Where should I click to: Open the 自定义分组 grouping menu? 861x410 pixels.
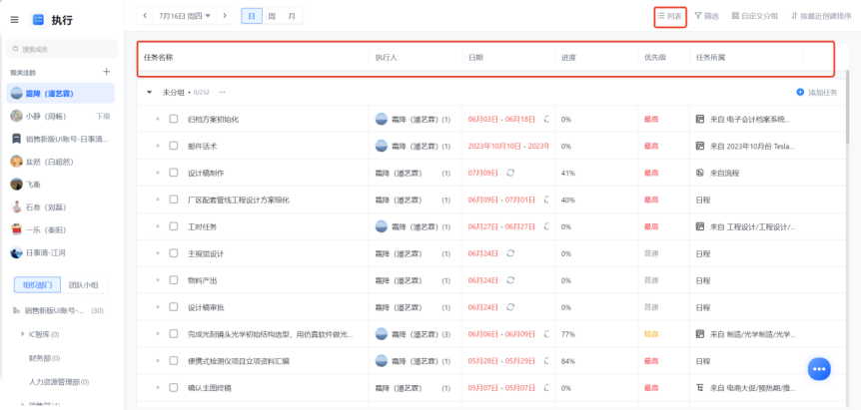(754, 16)
